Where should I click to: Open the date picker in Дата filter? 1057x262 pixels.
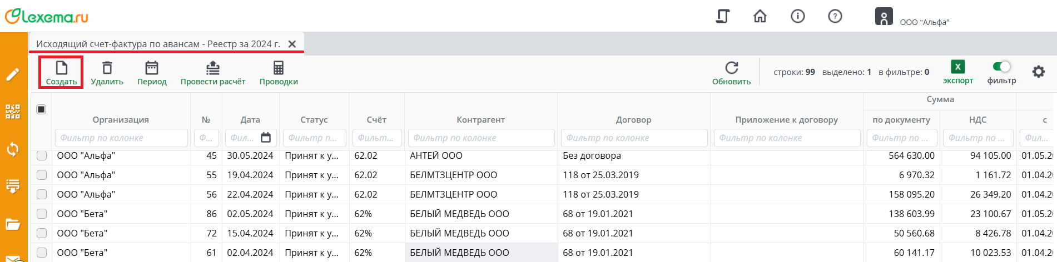click(266, 138)
